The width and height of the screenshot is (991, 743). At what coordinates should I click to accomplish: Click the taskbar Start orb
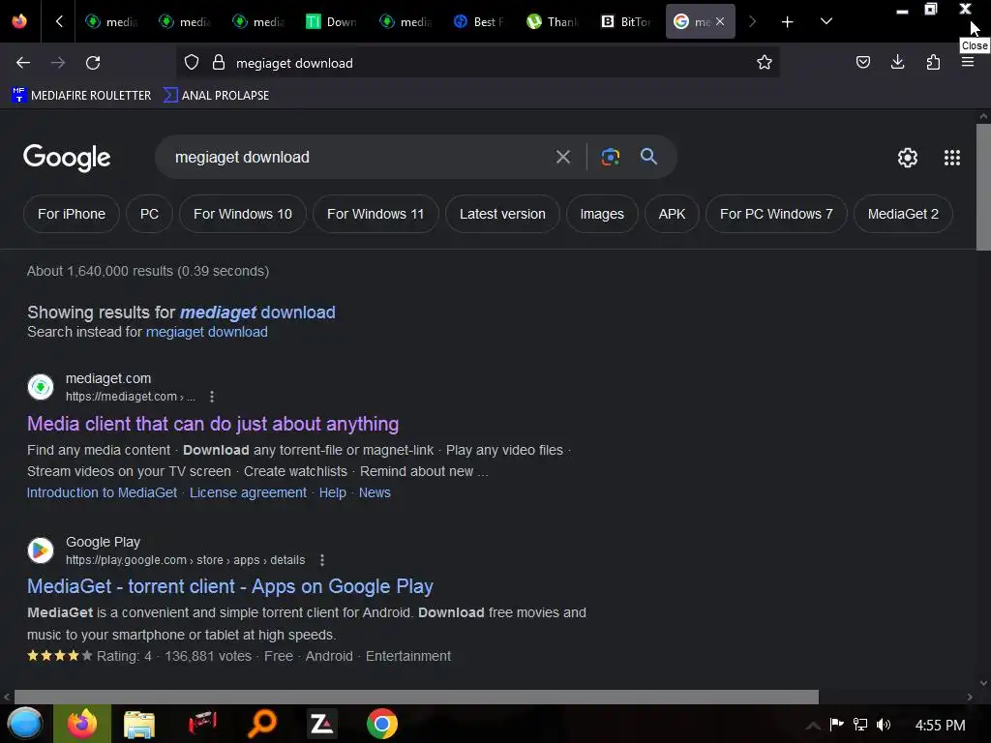25,724
